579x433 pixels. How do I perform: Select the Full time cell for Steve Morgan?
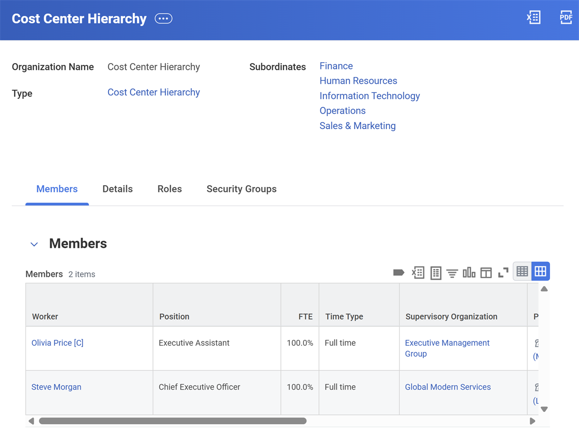click(359, 392)
